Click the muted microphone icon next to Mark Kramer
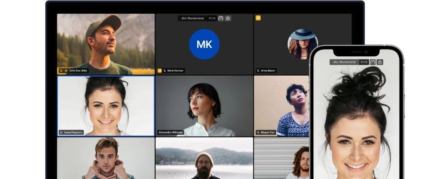The height and width of the screenshot is (179, 421). click(164, 71)
